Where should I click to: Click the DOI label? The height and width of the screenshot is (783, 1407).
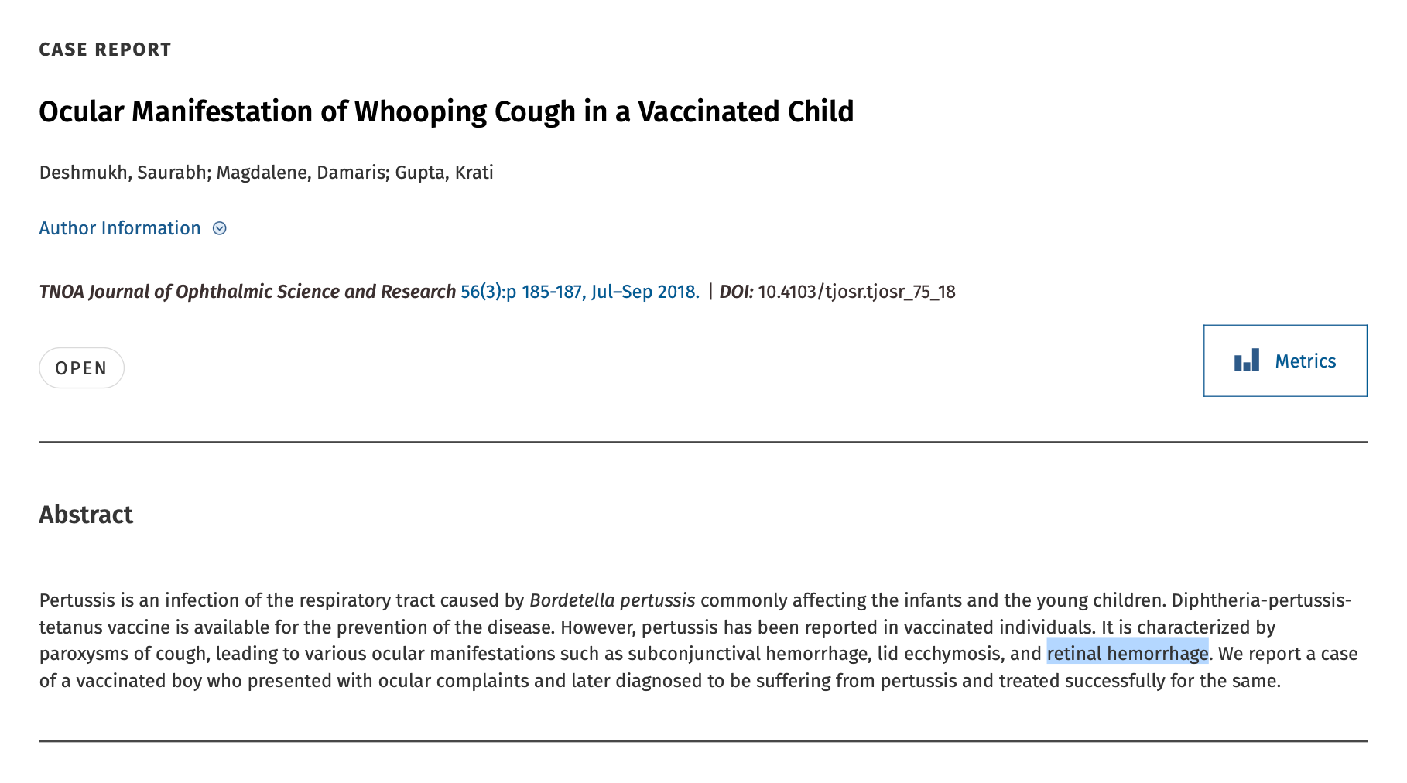click(x=736, y=292)
